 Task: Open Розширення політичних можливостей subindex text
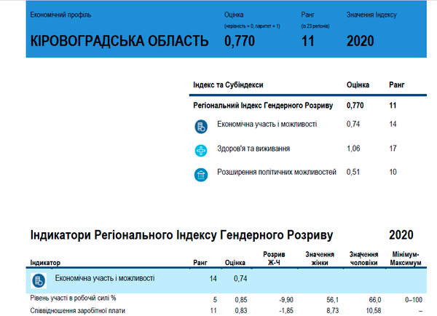(277, 173)
